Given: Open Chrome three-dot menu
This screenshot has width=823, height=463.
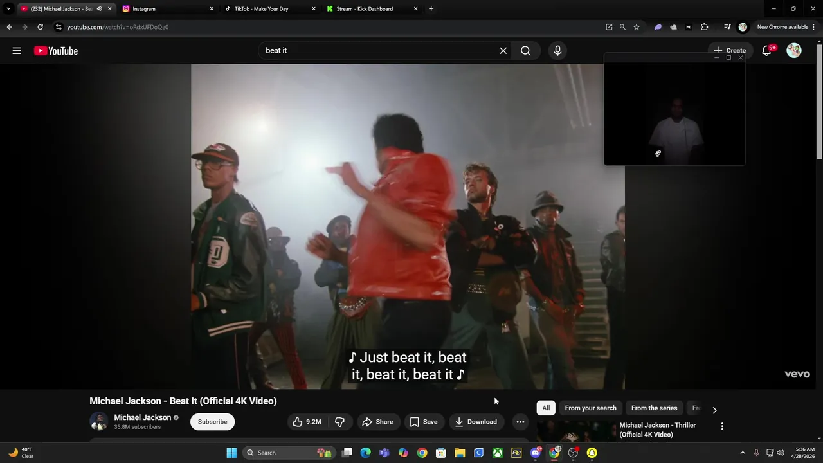Looking at the screenshot, I should (814, 27).
